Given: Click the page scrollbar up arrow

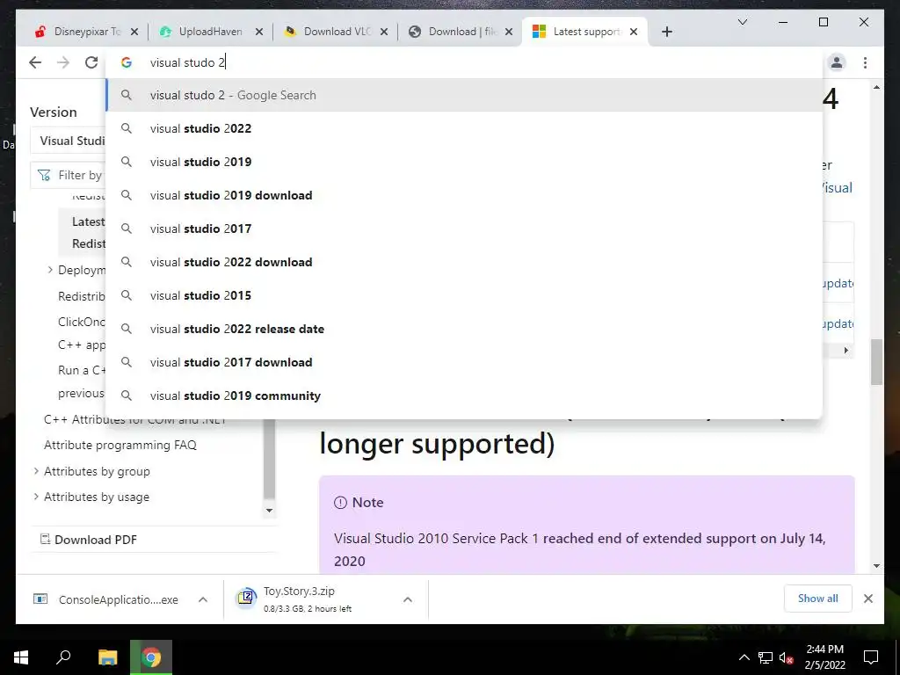Looking at the screenshot, I should 876,87.
